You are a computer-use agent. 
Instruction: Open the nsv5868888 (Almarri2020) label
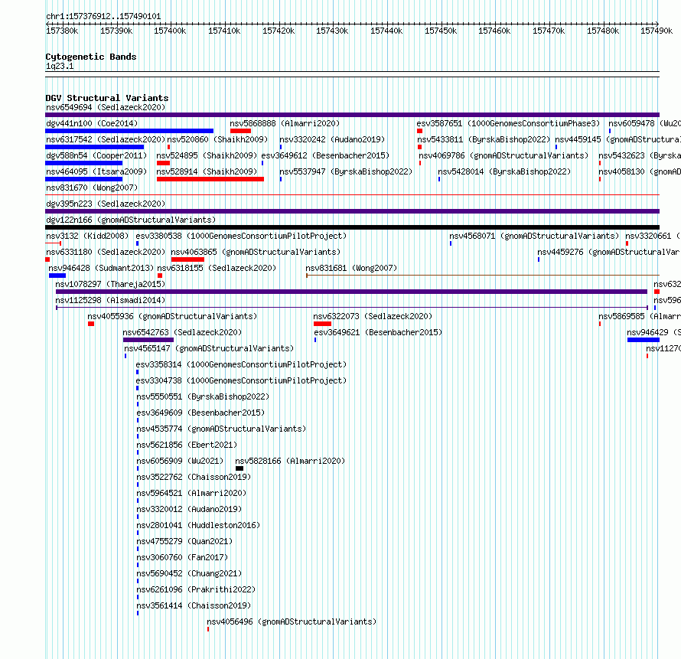[x=285, y=123]
